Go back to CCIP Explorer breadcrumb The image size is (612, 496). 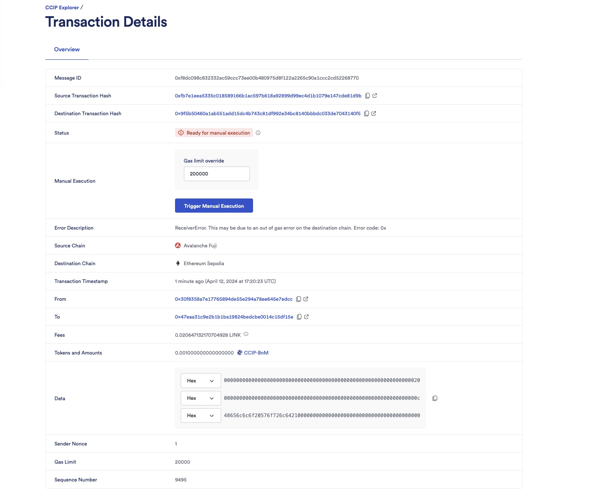point(62,8)
